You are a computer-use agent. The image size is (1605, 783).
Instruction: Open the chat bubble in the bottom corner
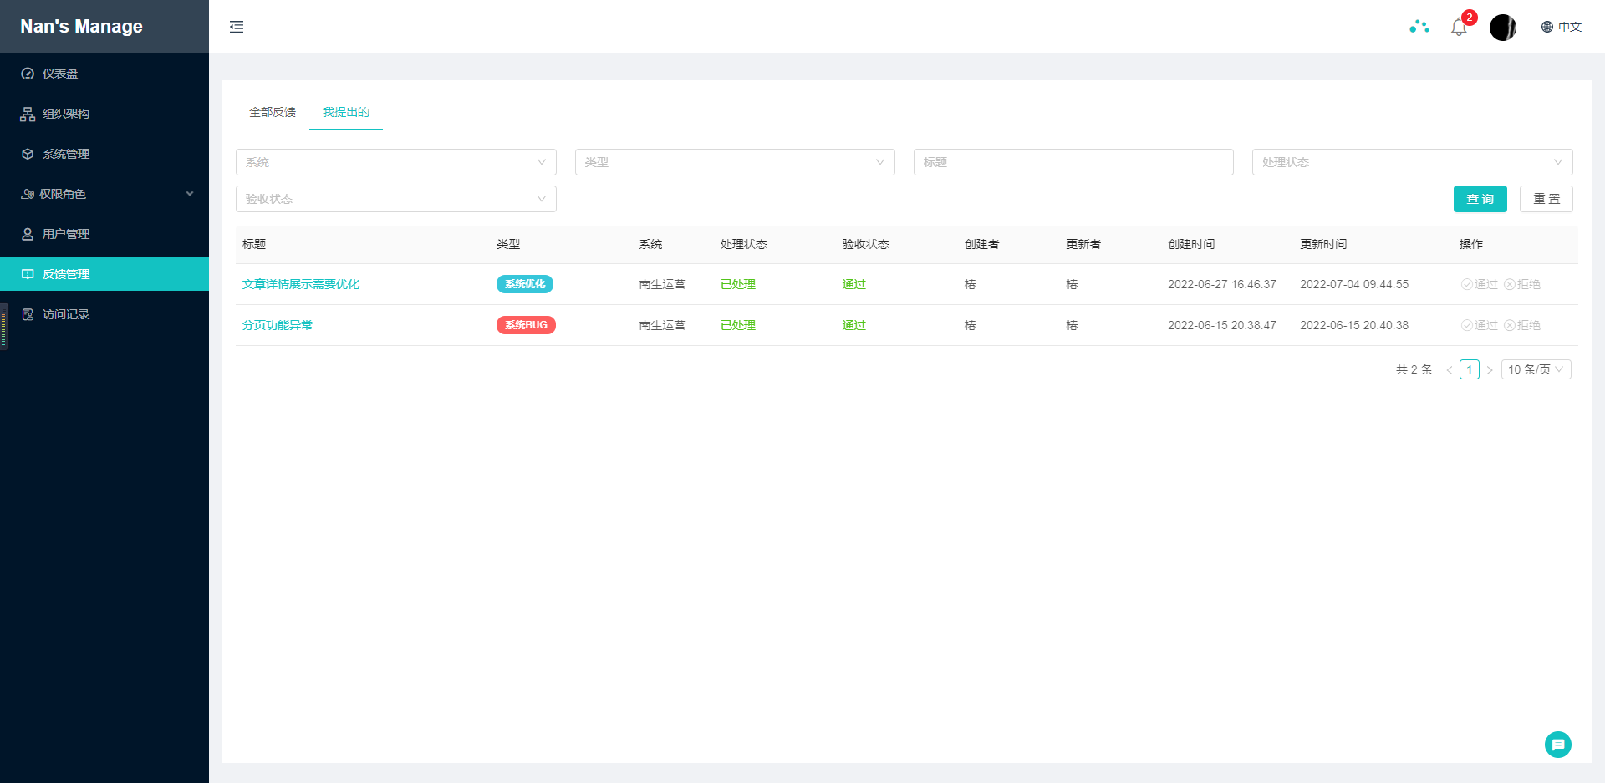1557,744
